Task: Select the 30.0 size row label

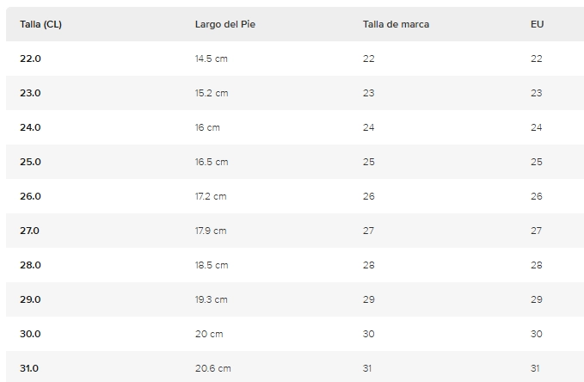Action: pos(30,334)
